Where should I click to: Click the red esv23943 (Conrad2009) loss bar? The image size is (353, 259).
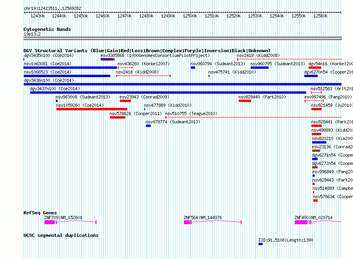tap(125, 101)
